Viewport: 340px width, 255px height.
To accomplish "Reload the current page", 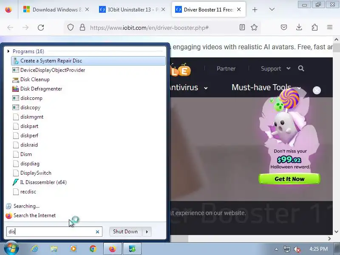I will [41, 28].
